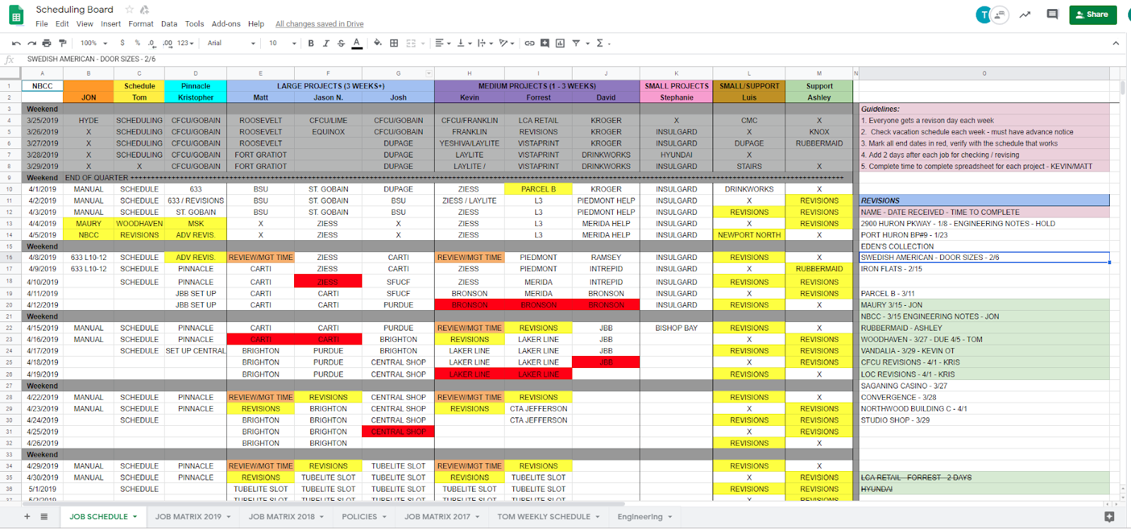Hide the menus with the collapse arrow
Viewport: 1131px width, 529px height.
point(1116,43)
